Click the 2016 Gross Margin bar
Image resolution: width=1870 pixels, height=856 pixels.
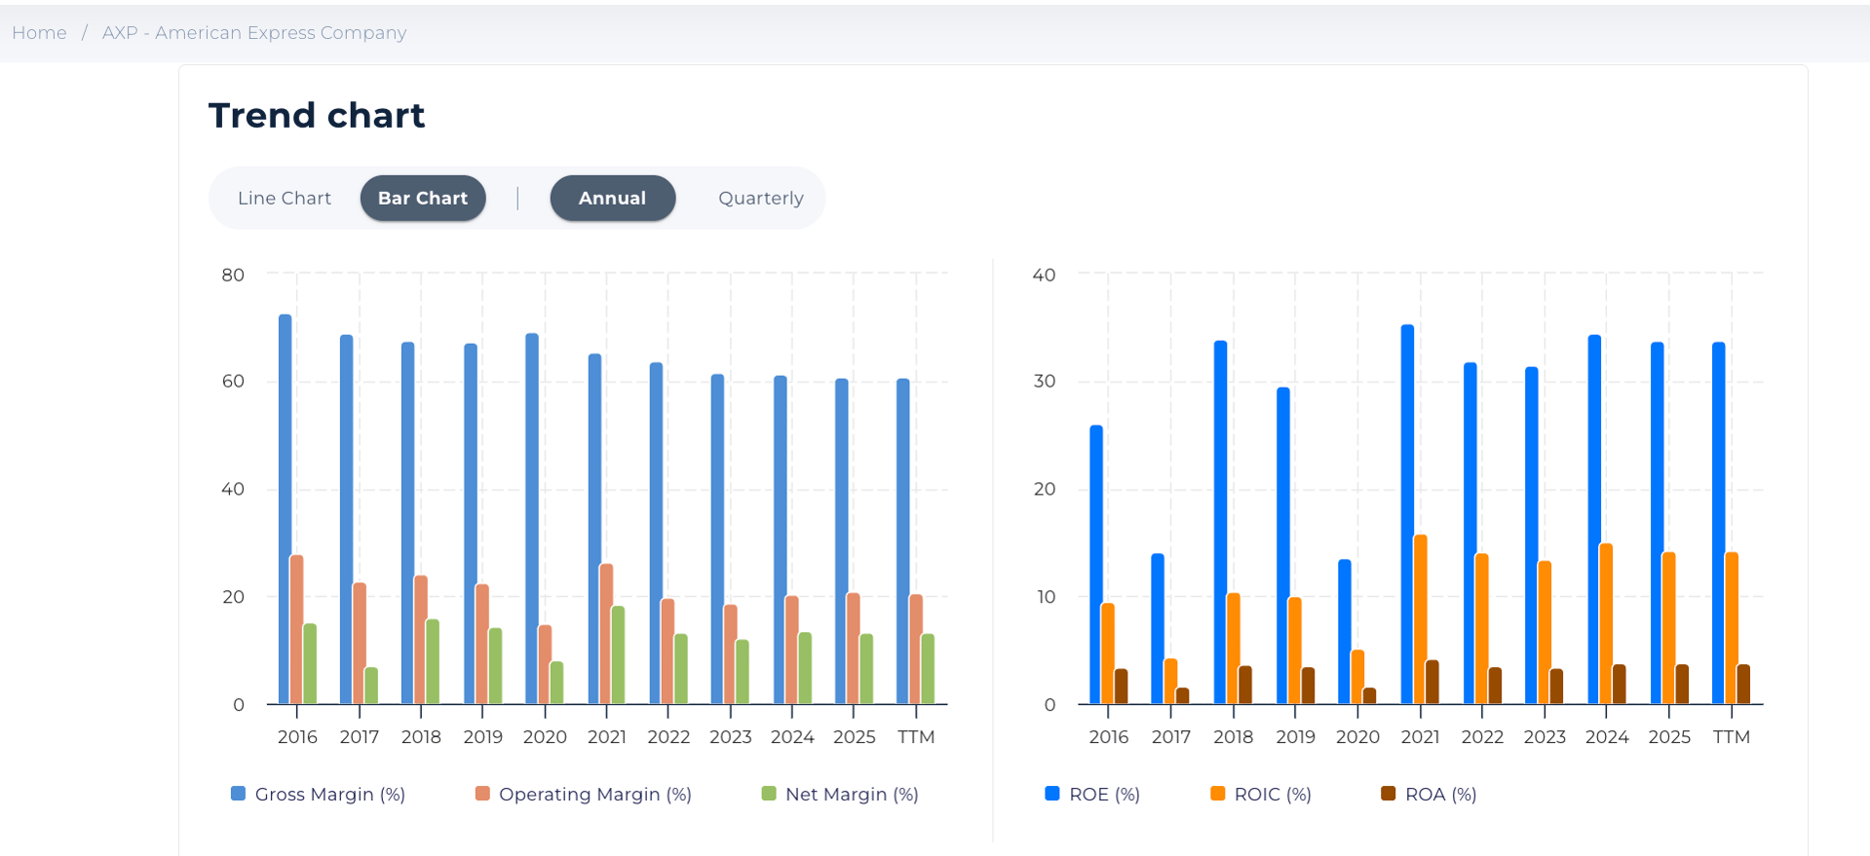coord(285,506)
